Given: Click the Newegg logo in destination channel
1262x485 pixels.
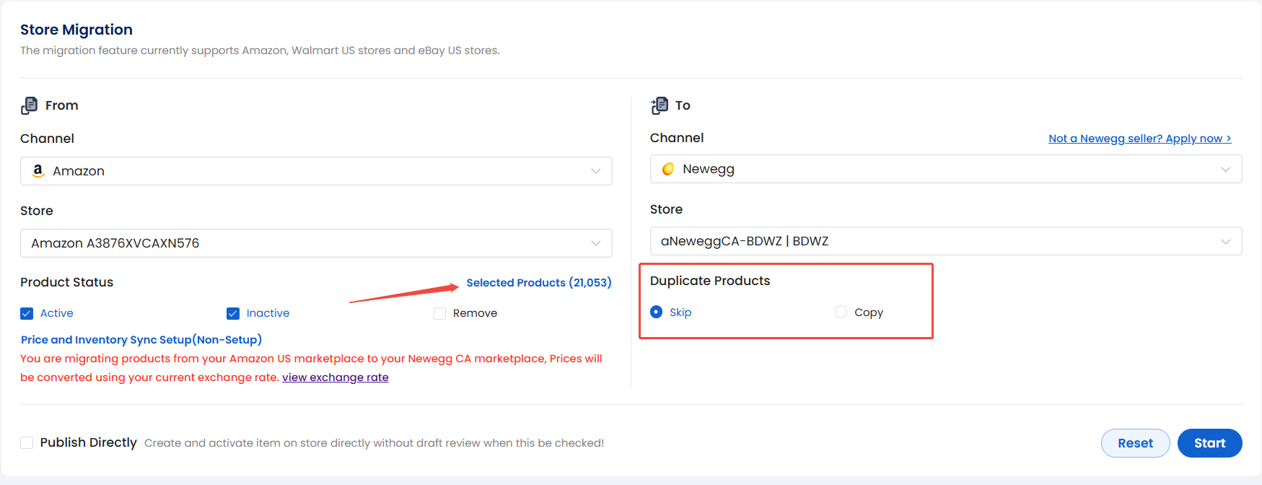Looking at the screenshot, I should [x=668, y=169].
